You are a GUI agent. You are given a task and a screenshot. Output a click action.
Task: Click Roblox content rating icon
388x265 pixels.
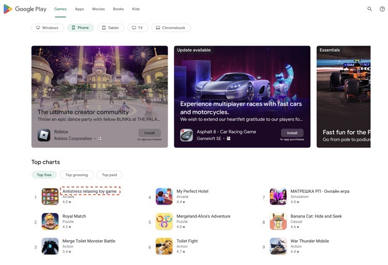coord(99,138)
